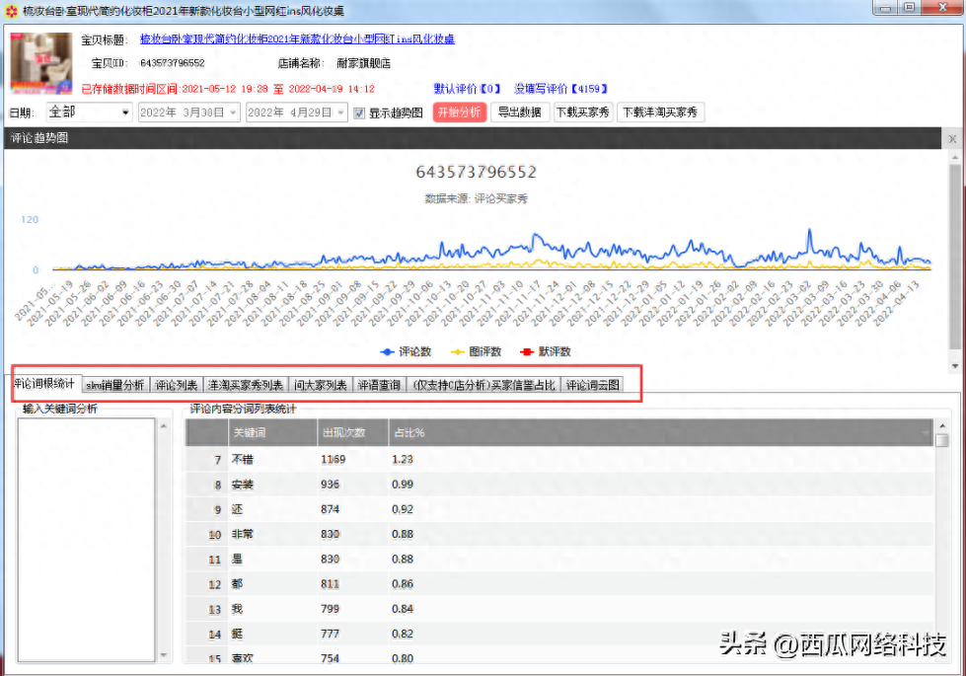This screenshot has width=966, height=676.
Task: Switch to the sku销量分析 tab
Action: [114, 385]
